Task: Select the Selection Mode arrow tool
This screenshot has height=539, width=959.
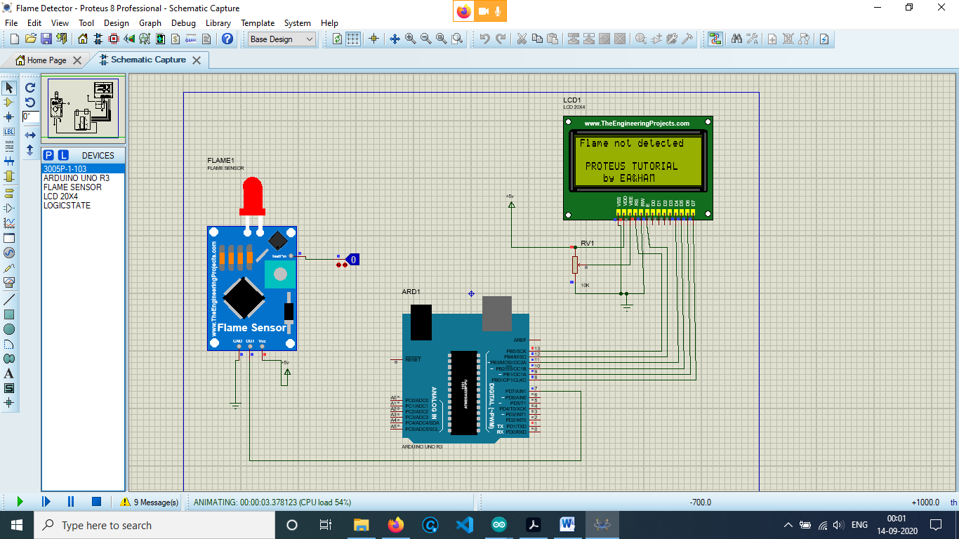Action: tap(9, 88)
